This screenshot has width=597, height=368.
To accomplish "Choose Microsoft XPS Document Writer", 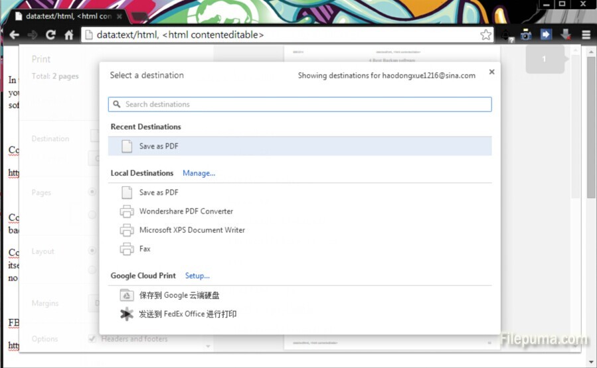I will 192,230.
